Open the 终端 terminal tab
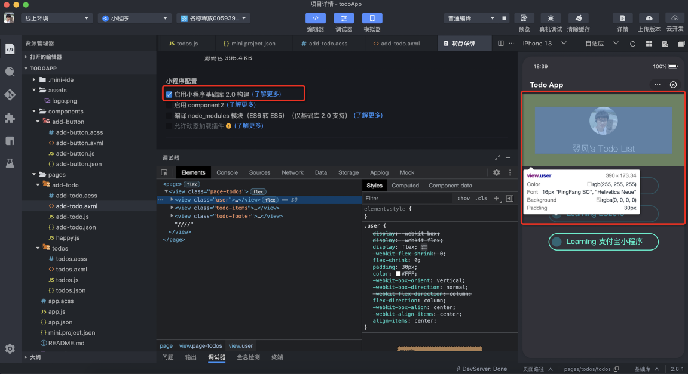 point(277,357)
